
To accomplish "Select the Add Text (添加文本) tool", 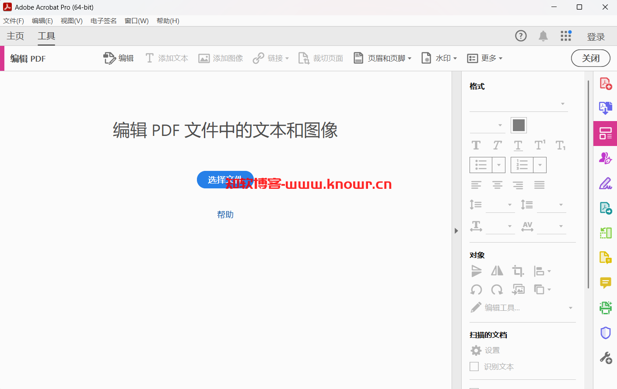I will coord(167,58).
